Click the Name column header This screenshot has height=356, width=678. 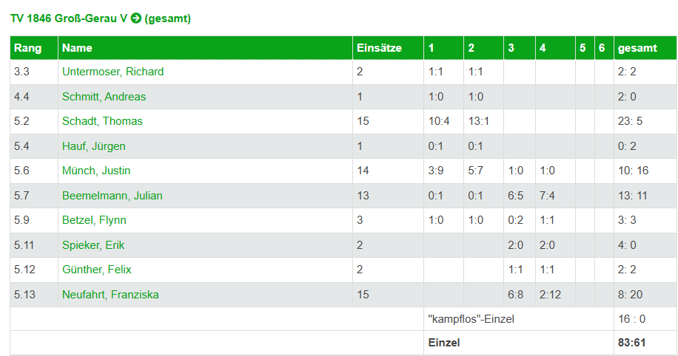click(77, 48)
